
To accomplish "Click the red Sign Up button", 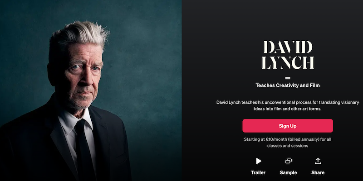I will pyautogui.click(x=288, y=126).
